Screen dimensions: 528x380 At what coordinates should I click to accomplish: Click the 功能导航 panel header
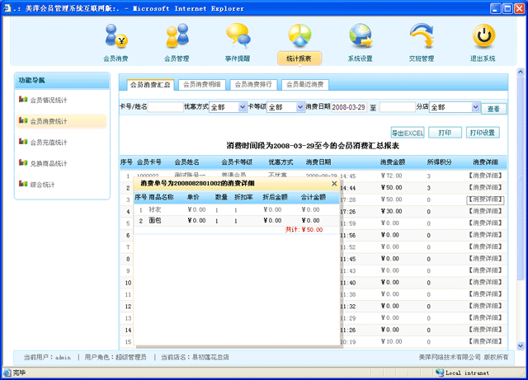click(62, 81)
